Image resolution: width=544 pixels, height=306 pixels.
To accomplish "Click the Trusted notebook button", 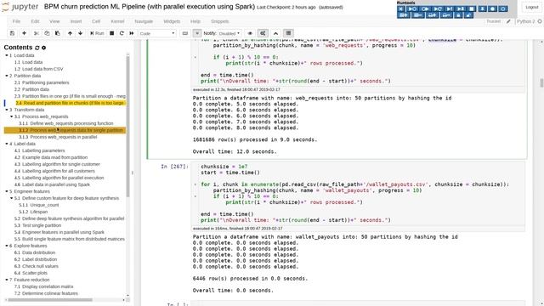I will [x=493, y=21].
